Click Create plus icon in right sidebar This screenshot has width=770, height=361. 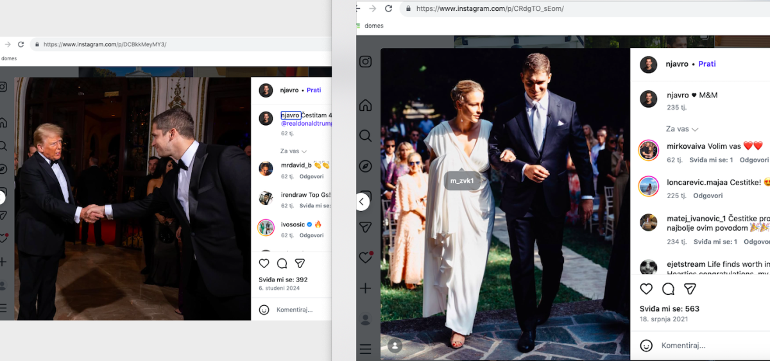[365, 289]
